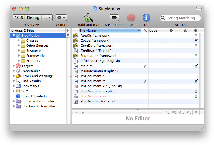Select the Project Symbols tree item

point(38,96)
